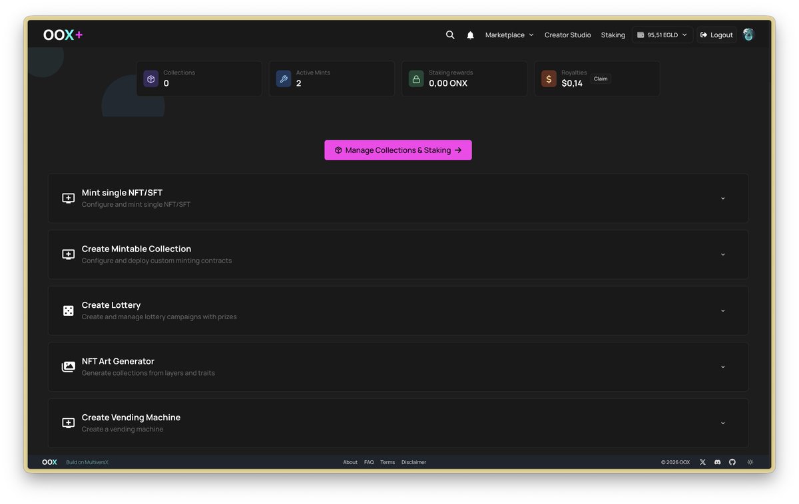Expand Create Mintable Collection chevron
Screen dimensions: 799x504
[722, 255]
